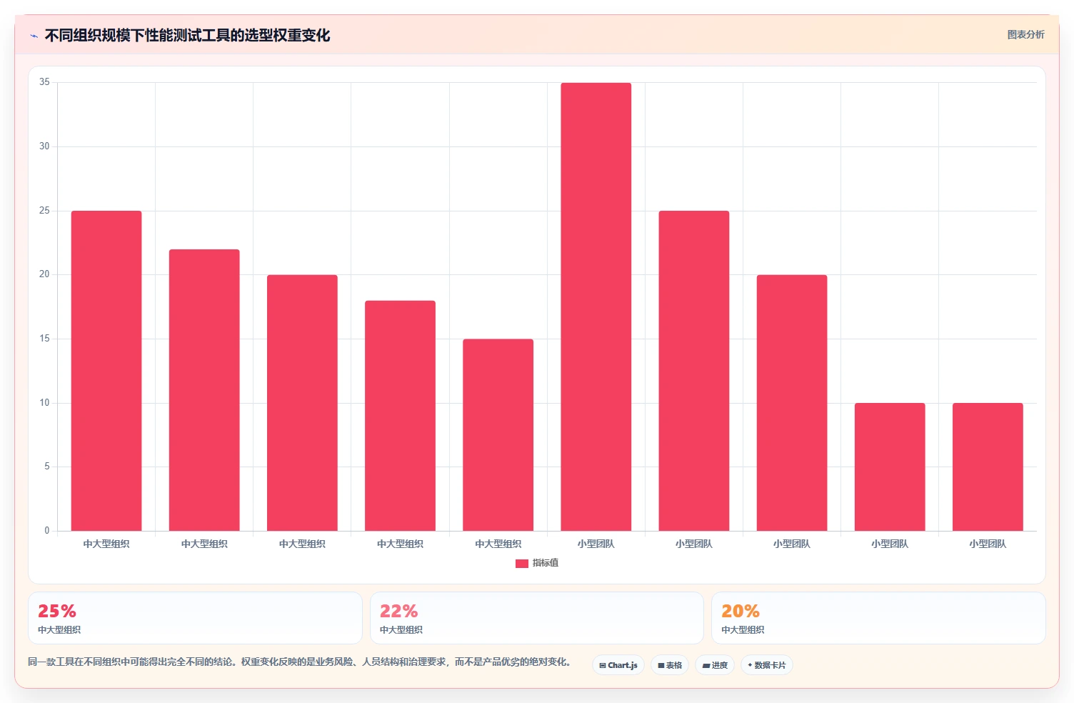The width and height of the screenshot is (1074, 703).
Task: Click the y-axis label 30
Action: (44, 146)
